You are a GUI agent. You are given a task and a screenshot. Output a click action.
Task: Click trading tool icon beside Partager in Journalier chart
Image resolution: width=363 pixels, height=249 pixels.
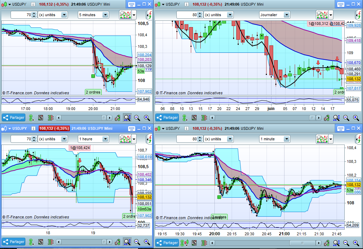185,118
